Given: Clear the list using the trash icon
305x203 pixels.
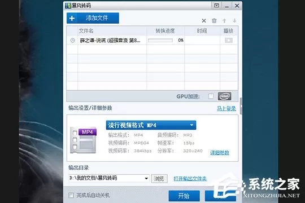Looking at the screenshot, I should 214,21.
